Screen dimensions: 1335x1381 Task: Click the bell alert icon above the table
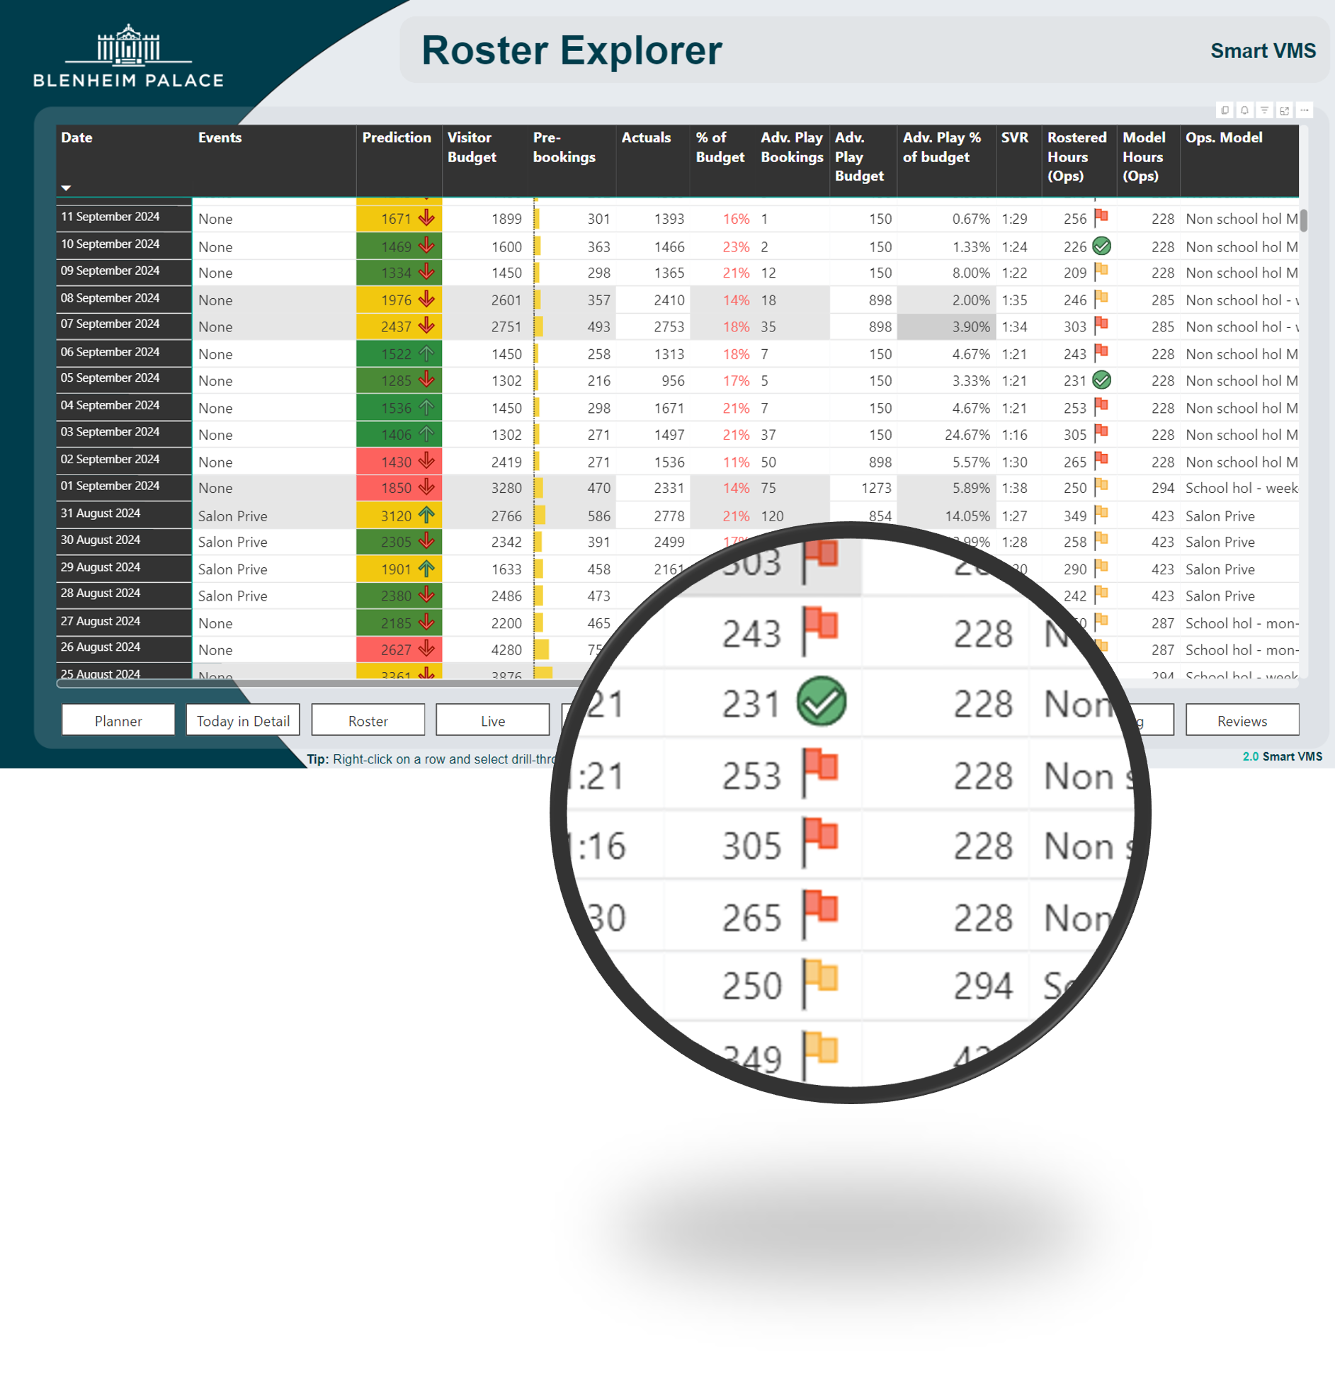pyautogui.click(x=1244, y=110)
